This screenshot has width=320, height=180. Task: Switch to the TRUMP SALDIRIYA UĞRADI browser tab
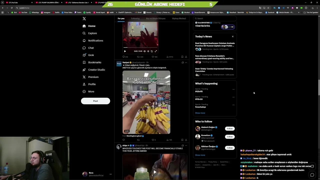(x=49, y=2)
